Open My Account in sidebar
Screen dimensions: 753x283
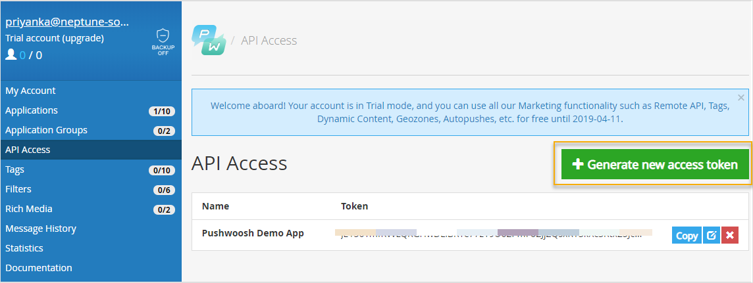click(x=30, y=91)
